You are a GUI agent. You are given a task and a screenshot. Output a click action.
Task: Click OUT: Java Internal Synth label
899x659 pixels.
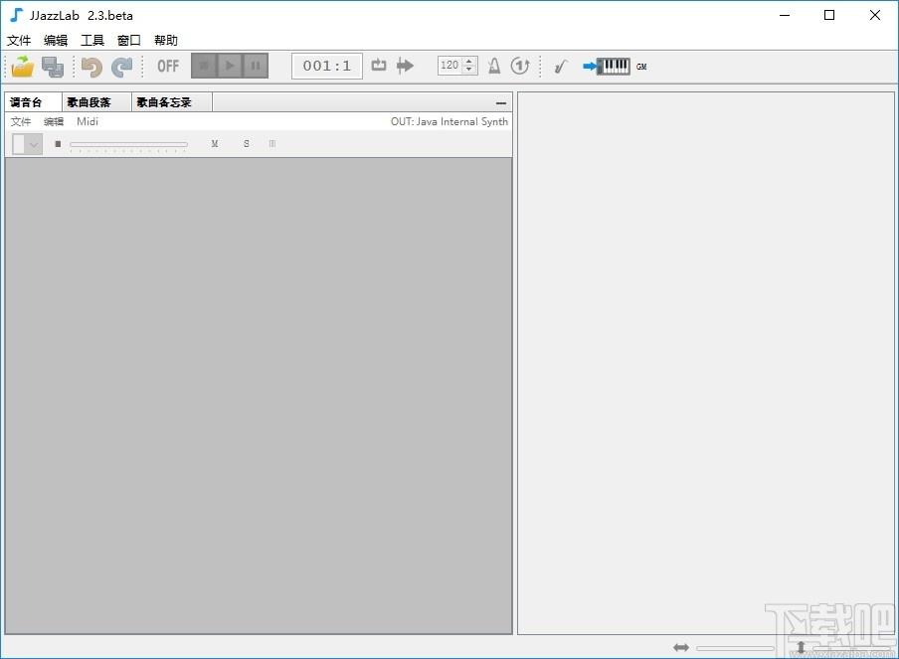pyautogui.click(x=449, y=121)
